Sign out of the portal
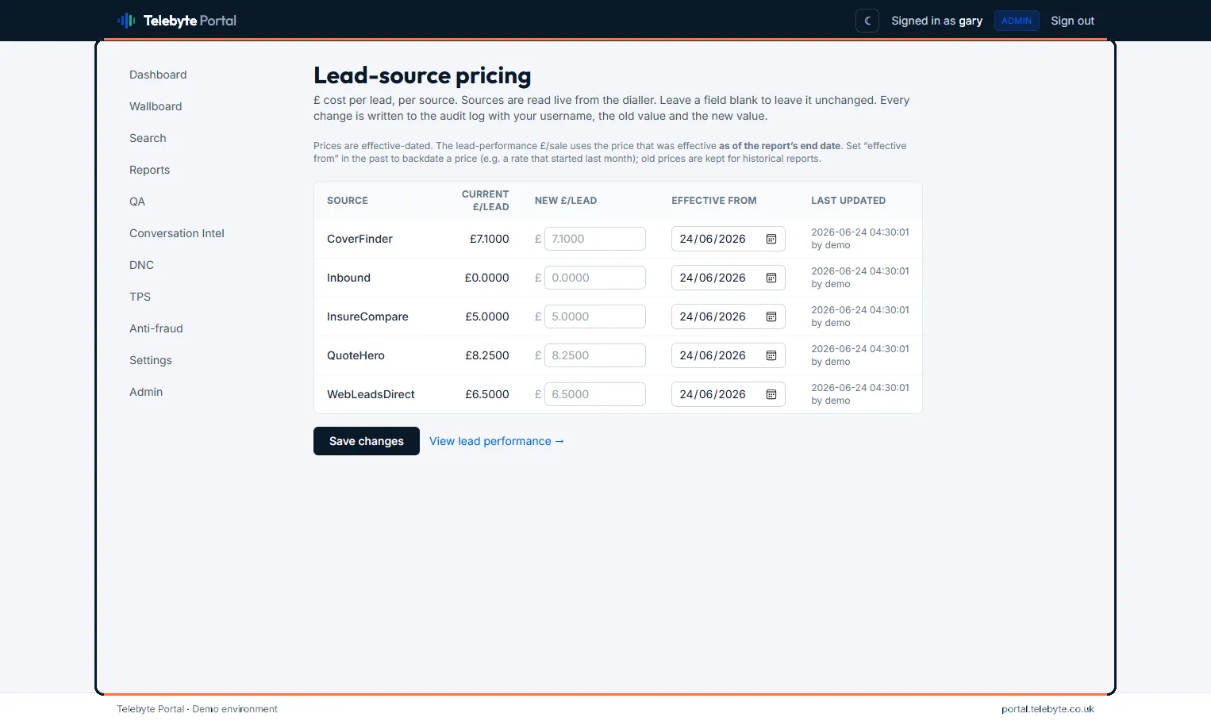 pyautogui.click(x=1072, y=21)
